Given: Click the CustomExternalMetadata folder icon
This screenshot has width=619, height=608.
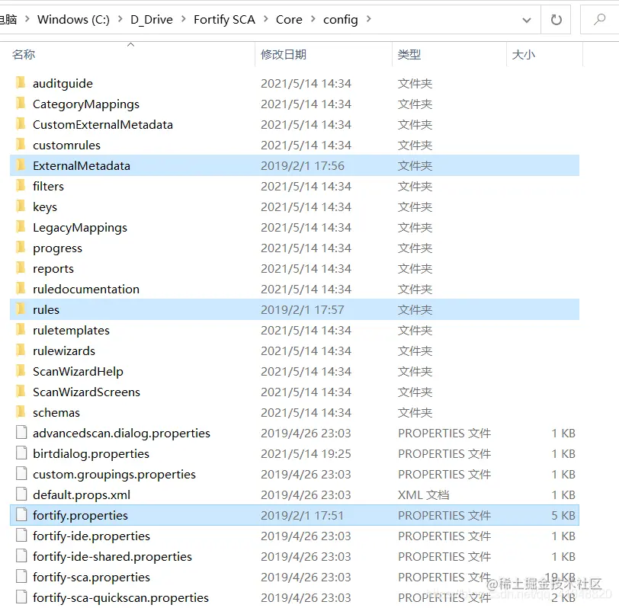Looking at the screenshot, I should (21, 124).
